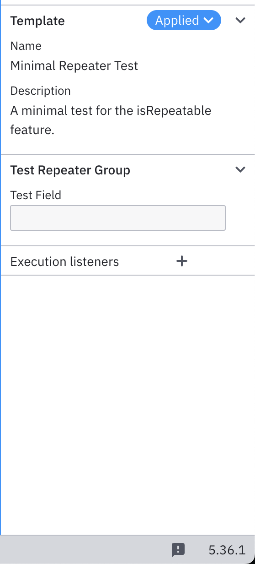Viewport: 255px width, 564px height.
Task: Open the feedback speech bubble icon
Action: point(178,549)
